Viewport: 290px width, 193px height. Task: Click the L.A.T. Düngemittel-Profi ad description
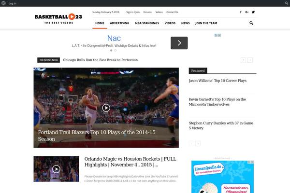[x=114, y=46]
